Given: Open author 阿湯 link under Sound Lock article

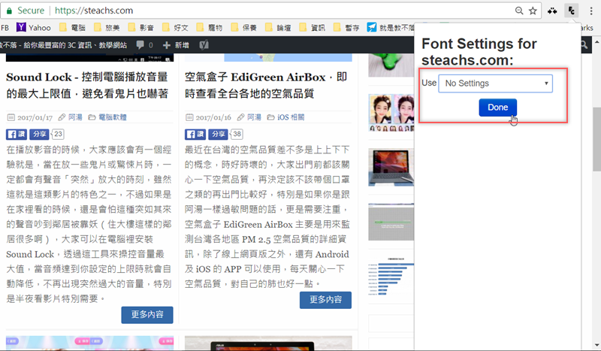Looking at the screenshot, I should 75,117.
